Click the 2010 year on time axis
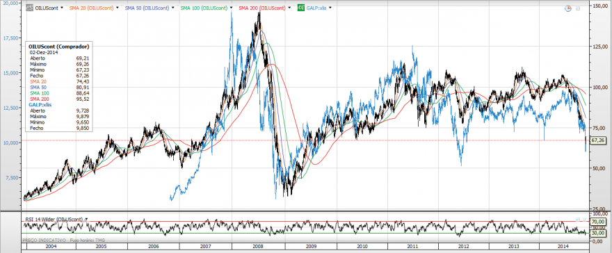The width and height of the screenshot is (612, 253). click(x=362, y=246)
